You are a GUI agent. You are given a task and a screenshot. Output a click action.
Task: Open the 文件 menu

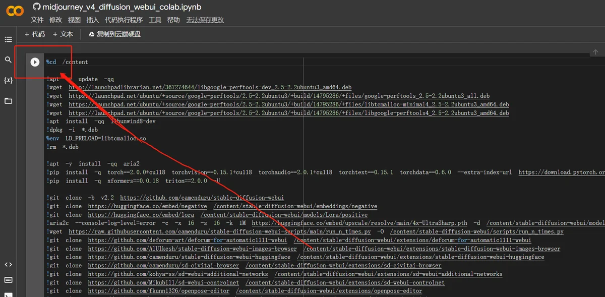tap(37, 20)
